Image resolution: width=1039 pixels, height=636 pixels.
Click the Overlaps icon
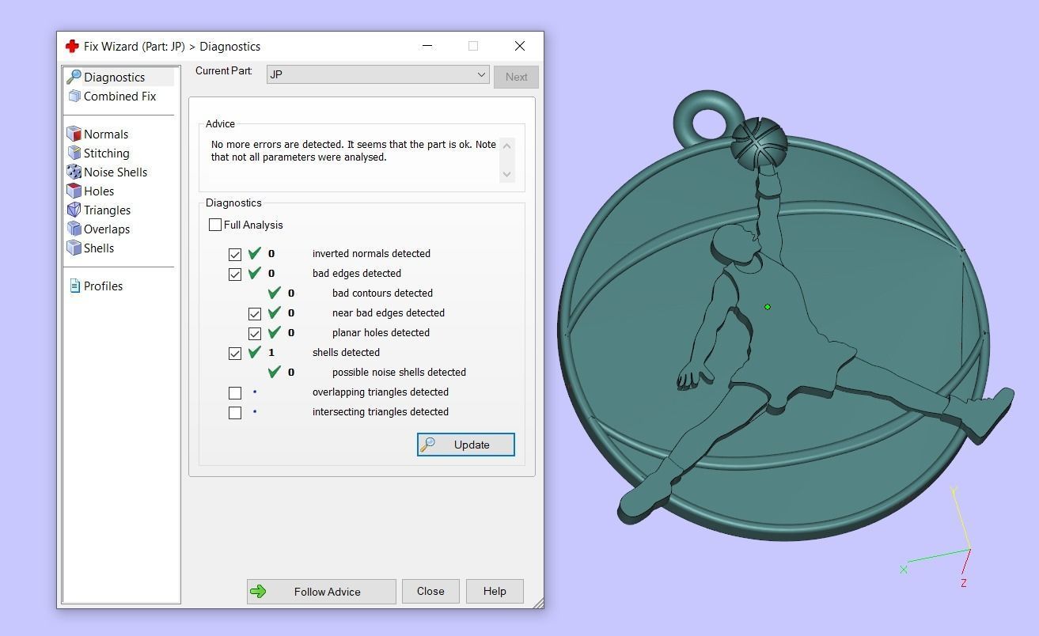[74, 229]
